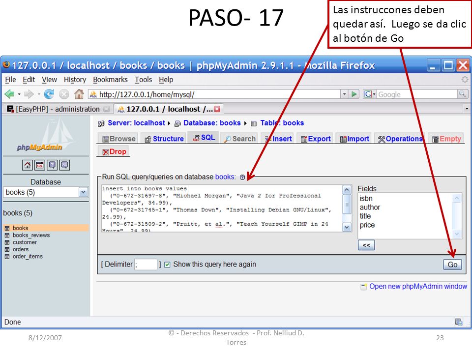Expand the books (5) database dropdown
The width and height of the screenshot is (472, 354).
click(83, 192)
